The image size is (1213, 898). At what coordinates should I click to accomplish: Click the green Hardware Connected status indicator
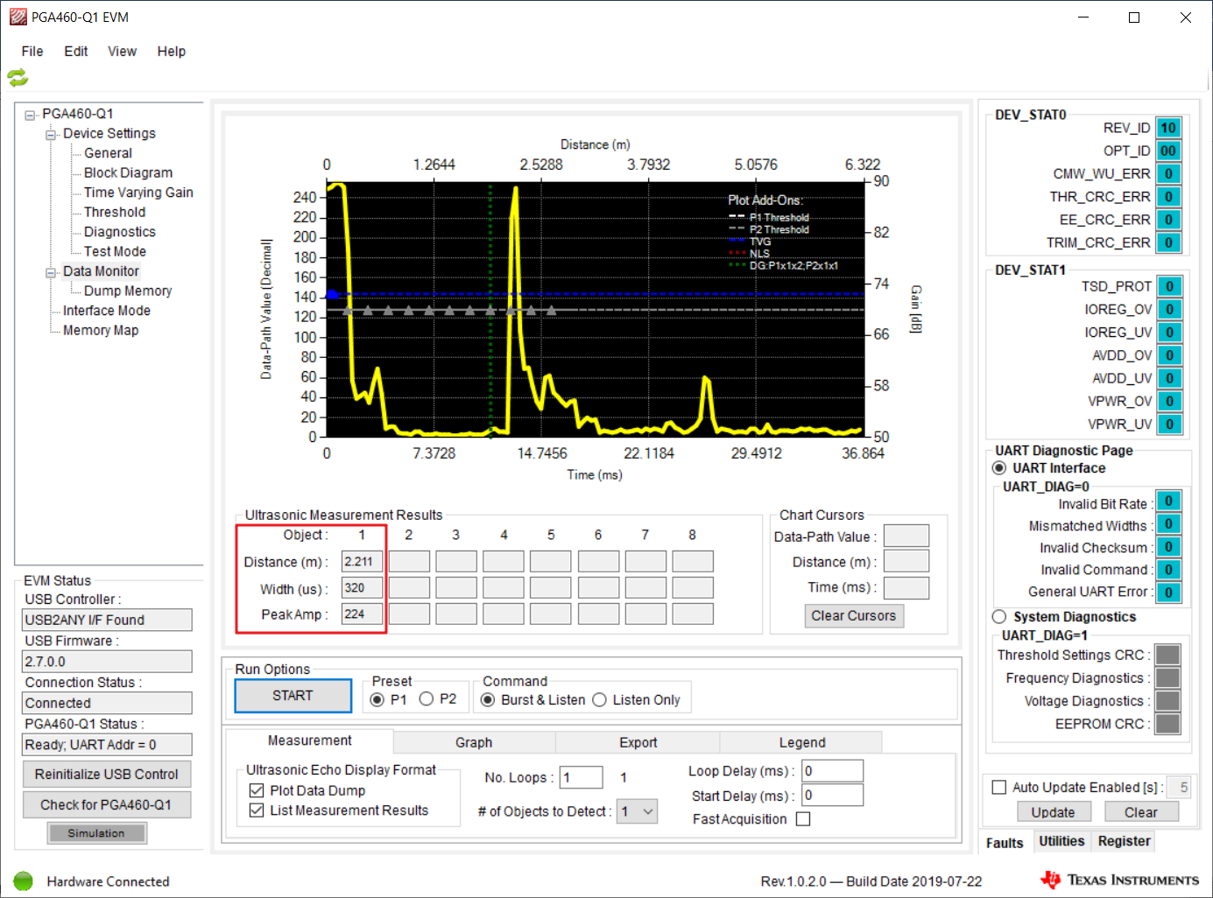23,881
